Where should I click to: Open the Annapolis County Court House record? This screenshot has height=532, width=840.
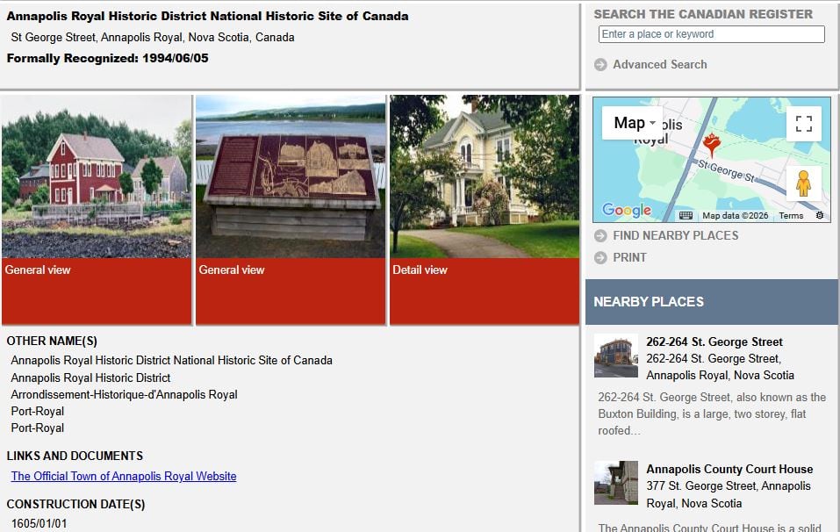[731, 469]
